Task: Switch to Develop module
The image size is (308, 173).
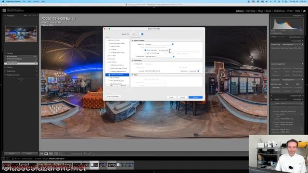Action: point(251,11)
